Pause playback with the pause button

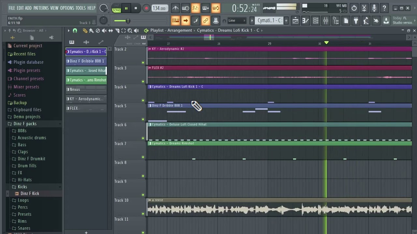[x=126, y=8]
